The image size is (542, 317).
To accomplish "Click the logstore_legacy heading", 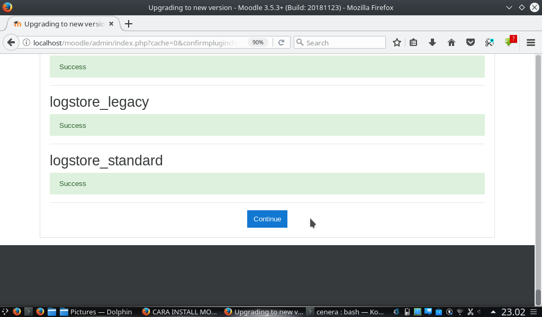I will (x=99, y=102).
